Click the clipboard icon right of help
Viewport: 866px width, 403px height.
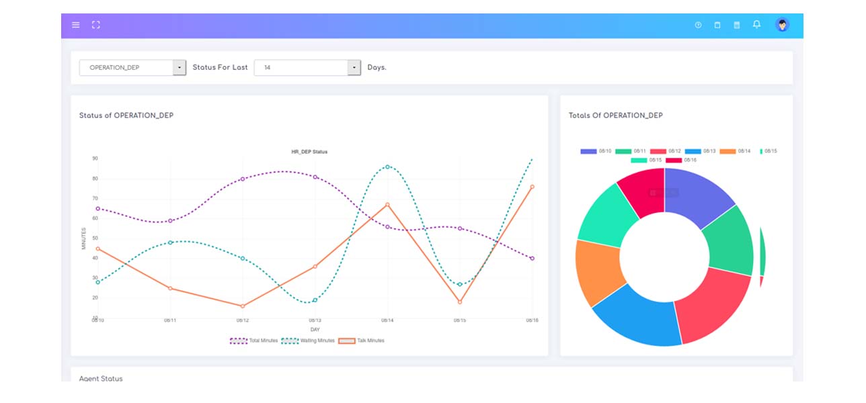717,25
